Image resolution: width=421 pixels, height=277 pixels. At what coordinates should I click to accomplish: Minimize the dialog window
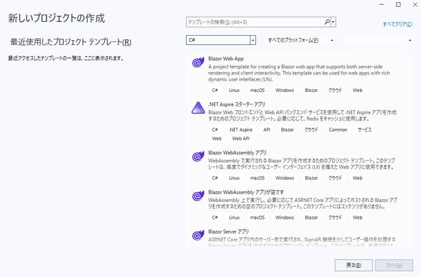(382, 5)
